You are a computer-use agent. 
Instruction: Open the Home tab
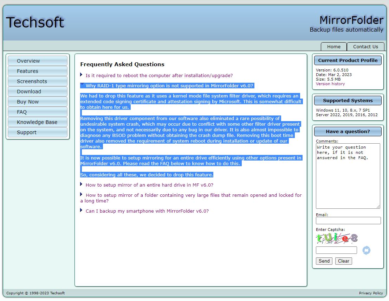point(333,46)
